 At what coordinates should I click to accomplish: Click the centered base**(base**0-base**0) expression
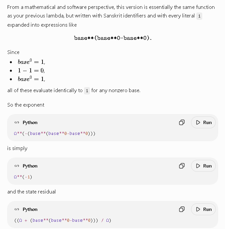113,38
